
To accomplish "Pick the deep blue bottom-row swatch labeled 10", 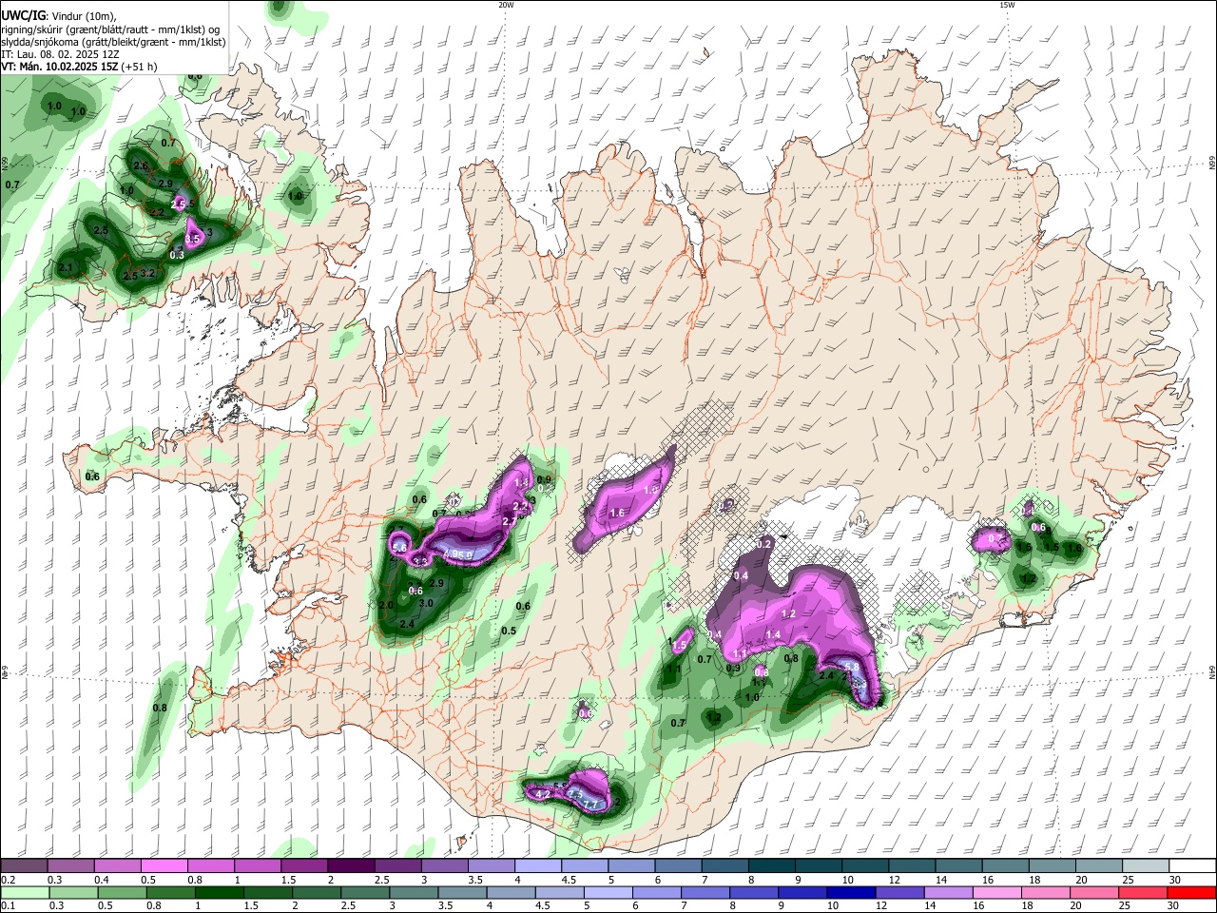I will [x=850, y=892].
